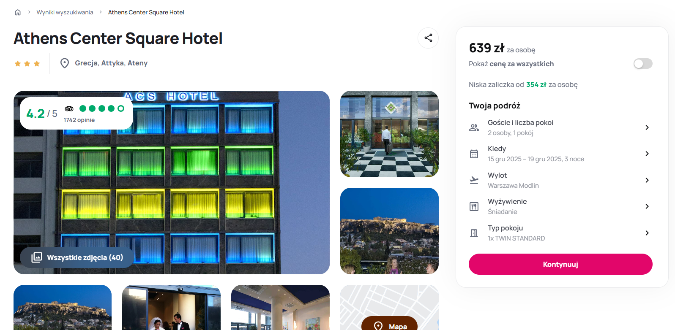Select Athens Center Square Hotel breadcrumb item
675x330 pixels.
pyautogui.click(x=146, y=12)
